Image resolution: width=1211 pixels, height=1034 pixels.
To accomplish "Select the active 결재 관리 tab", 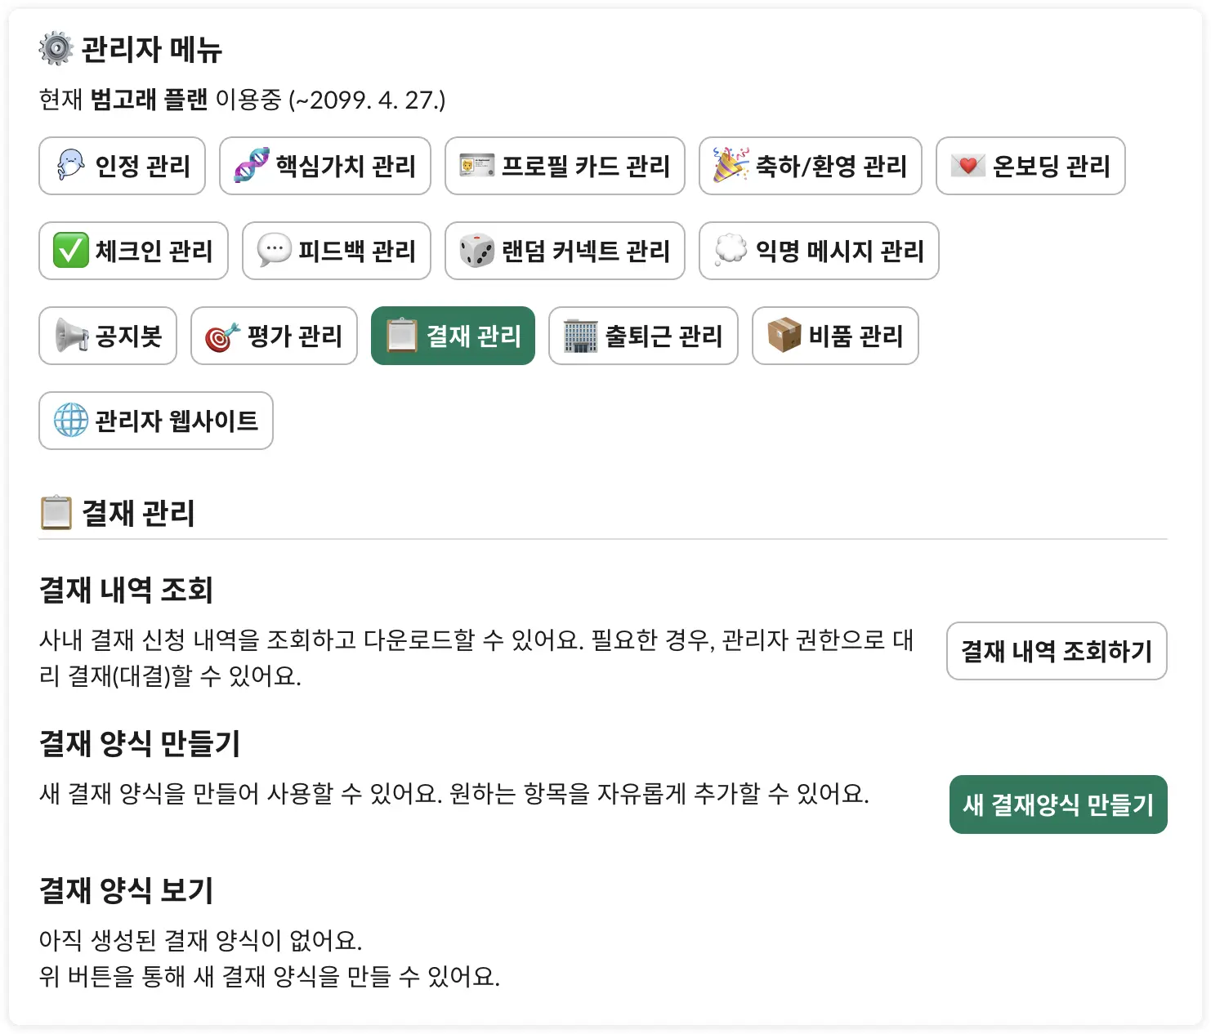I will click(453, 336).
